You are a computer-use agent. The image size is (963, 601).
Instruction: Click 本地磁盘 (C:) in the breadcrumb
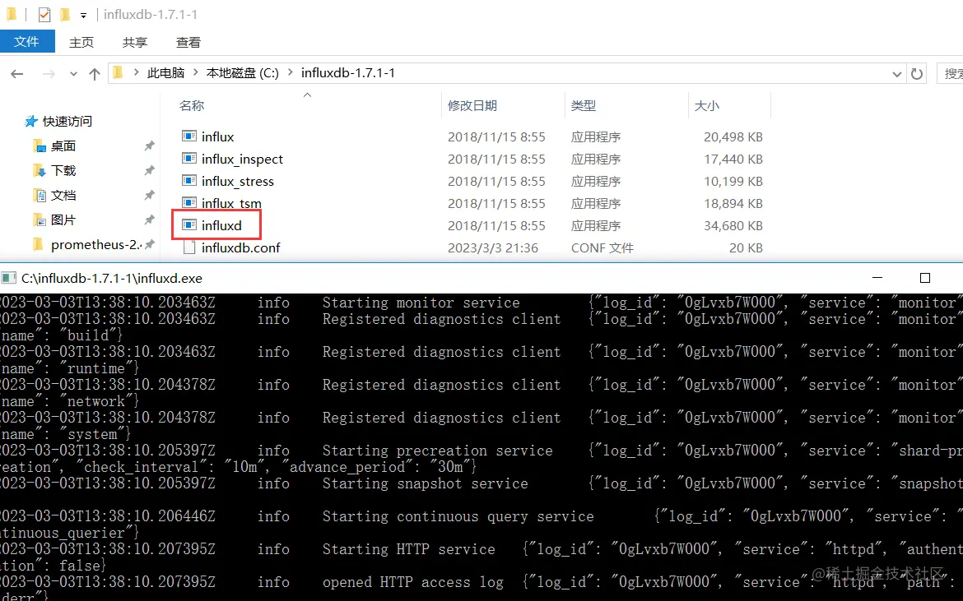243,73
